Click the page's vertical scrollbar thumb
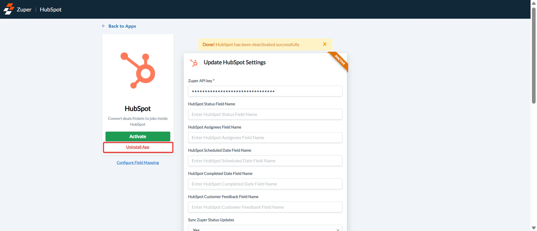 click(534, 55)
